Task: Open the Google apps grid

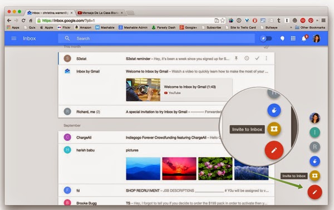Action: pyautogui.click(x=293, y=38)
